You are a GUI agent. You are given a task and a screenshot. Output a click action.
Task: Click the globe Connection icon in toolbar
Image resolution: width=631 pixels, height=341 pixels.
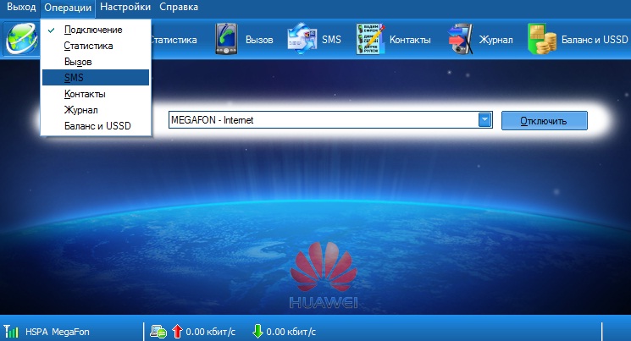22,40
